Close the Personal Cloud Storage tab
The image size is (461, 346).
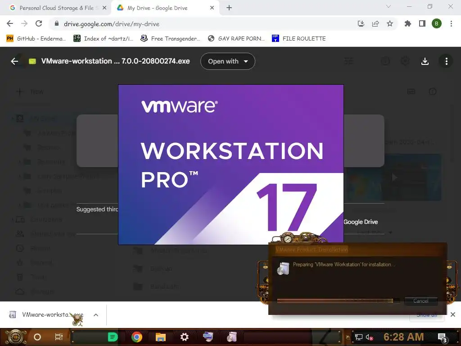tap(104, 8)
